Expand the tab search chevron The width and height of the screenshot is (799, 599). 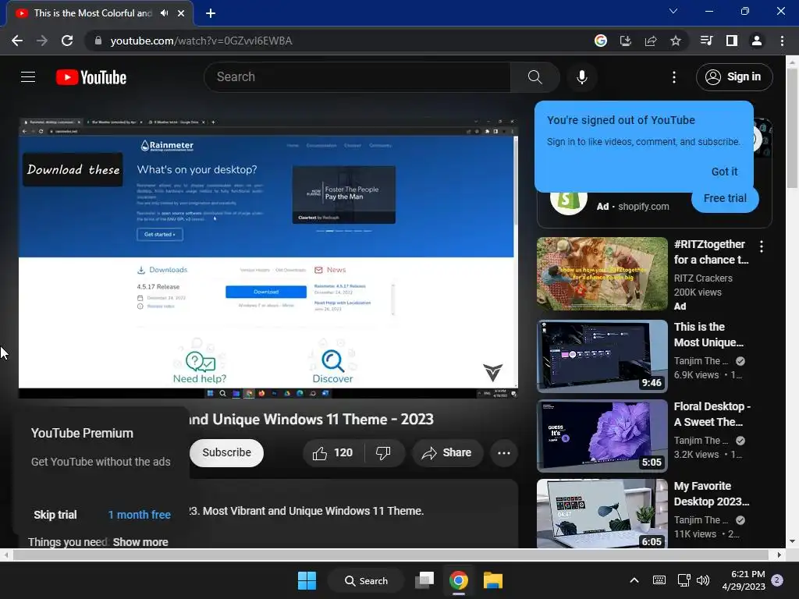pos(673,11)
